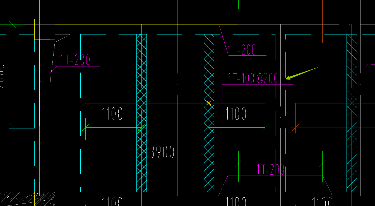Select the orange tick mark right of the middle 1100 dimension
The image size is (375, 206).
[x=295, y=128]
